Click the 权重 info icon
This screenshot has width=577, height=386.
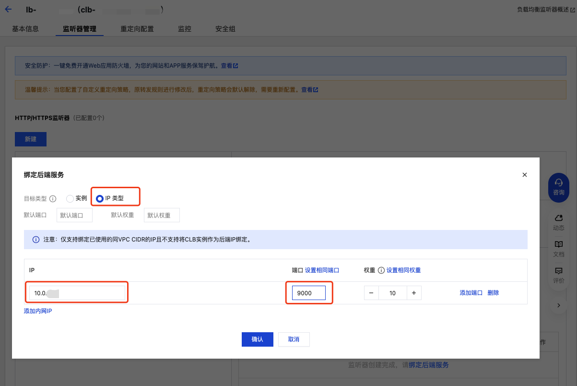(x=381, y=270)
